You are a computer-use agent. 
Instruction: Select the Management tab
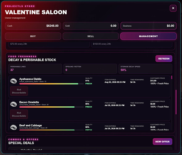click(148, 36)
